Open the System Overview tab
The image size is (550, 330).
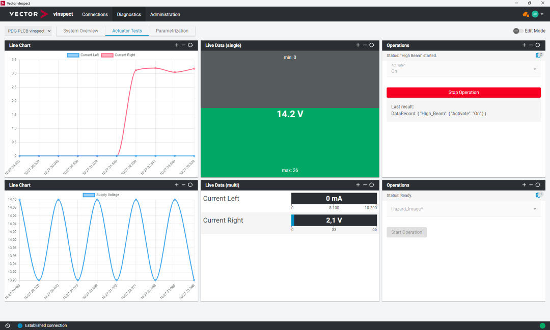(x=80, y=31)
